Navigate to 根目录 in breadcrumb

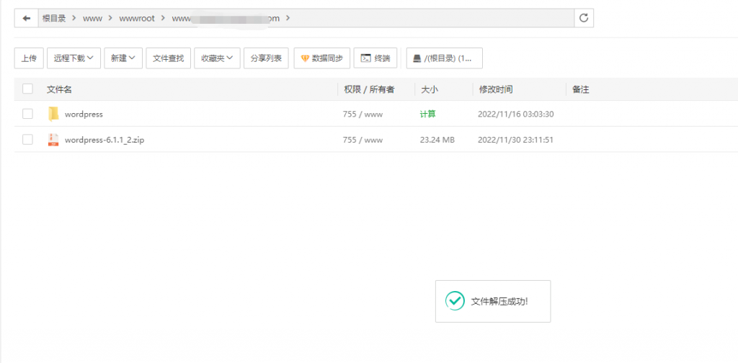[54, 18]
